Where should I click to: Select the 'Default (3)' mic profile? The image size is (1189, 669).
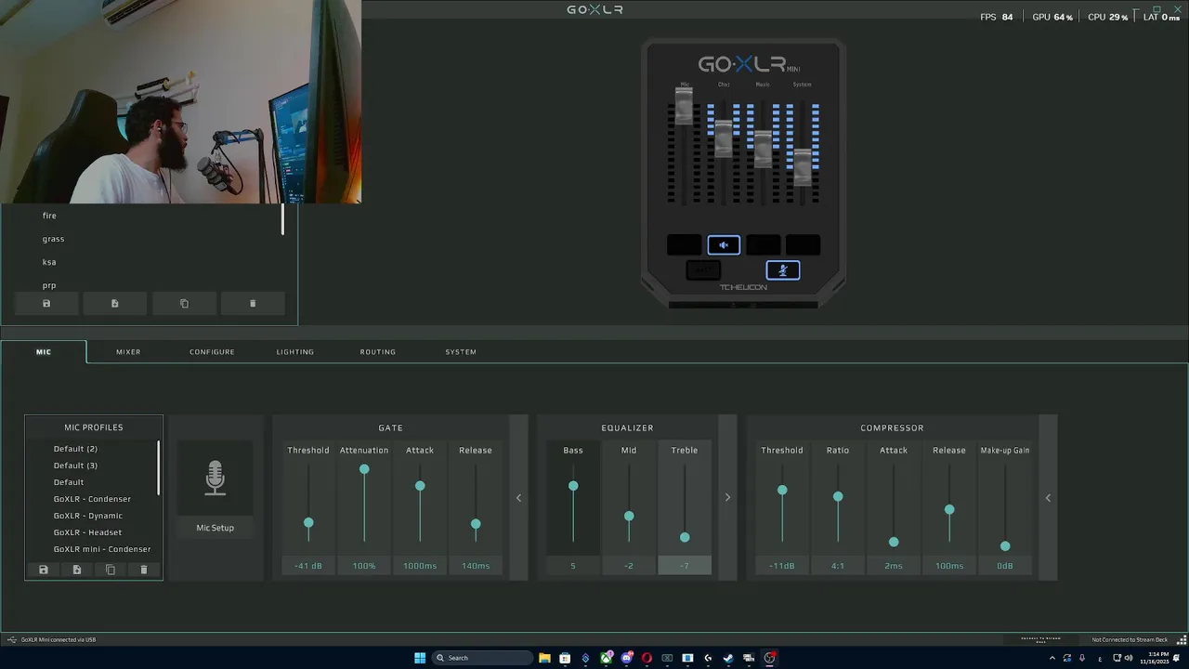(75, 466)
